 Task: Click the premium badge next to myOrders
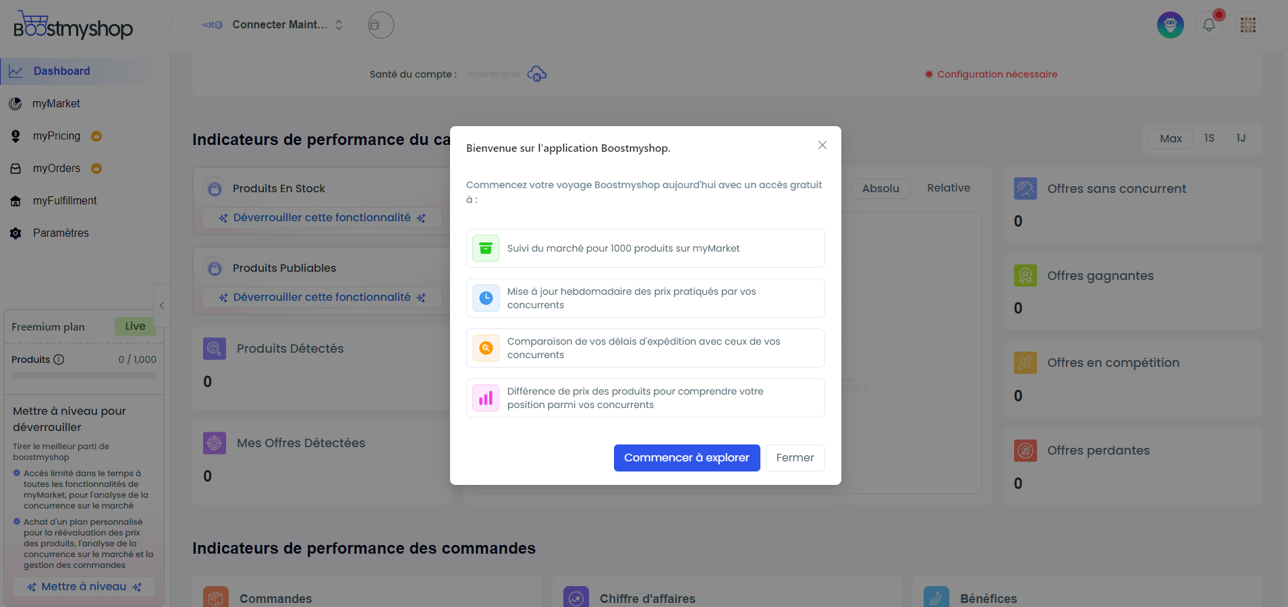(96, 169)
